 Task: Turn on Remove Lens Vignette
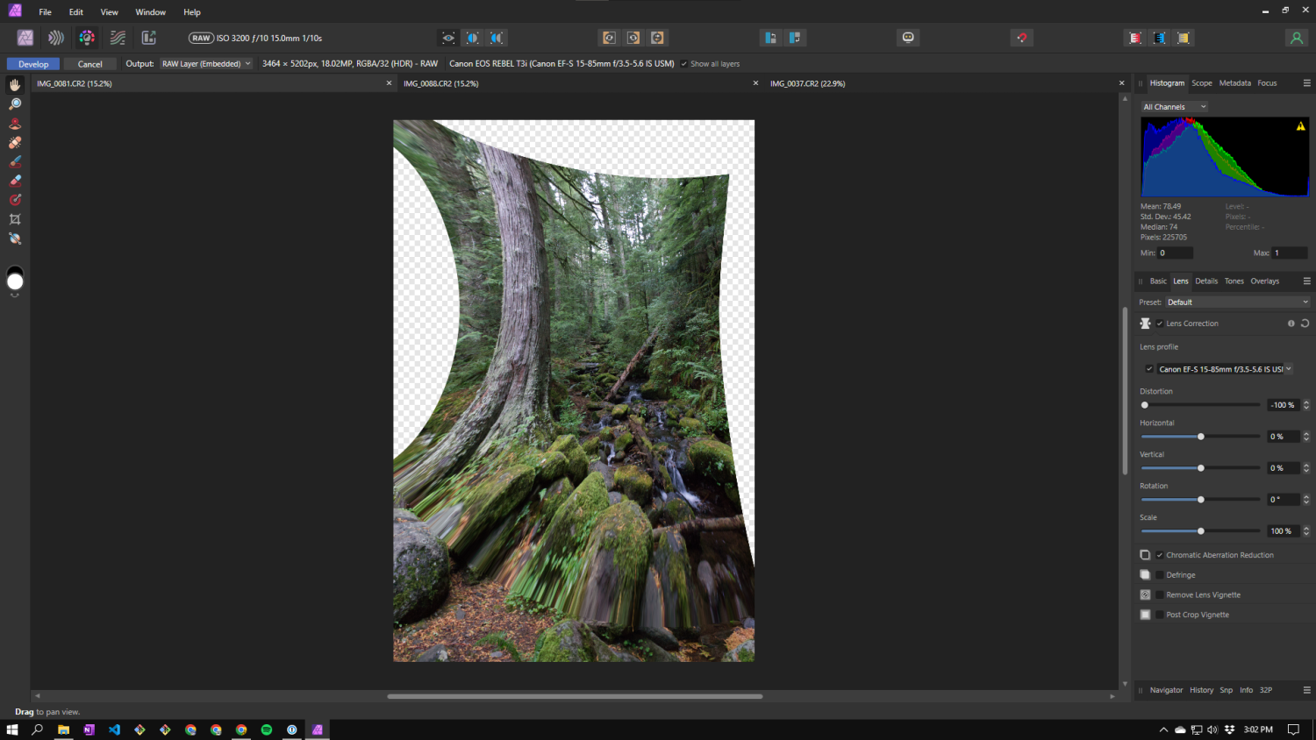[1160, 595]
